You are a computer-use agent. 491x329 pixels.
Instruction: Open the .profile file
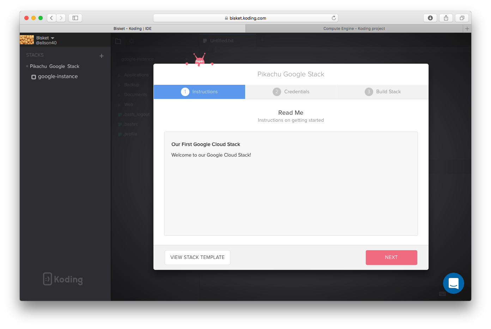(131, 134)
